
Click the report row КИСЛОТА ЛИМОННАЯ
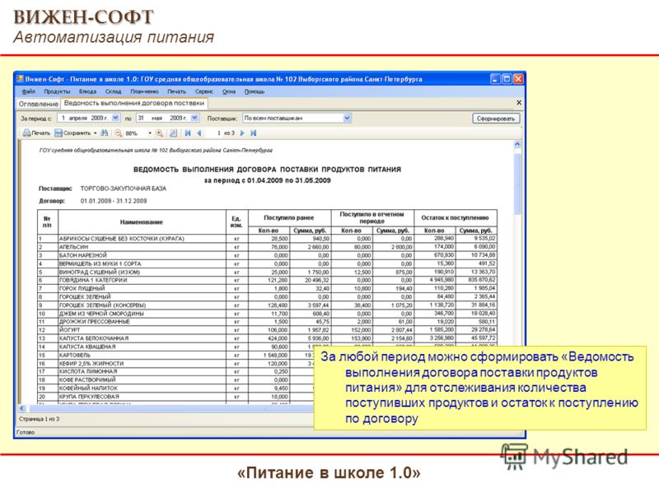tap(176, 372)
